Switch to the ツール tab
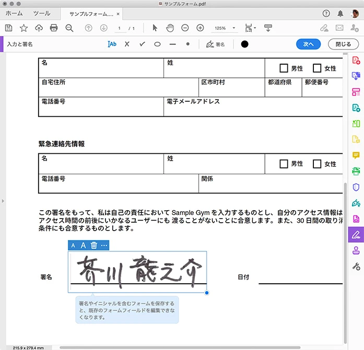Viewport: 364px width, 350px height. pyautogui.click(x=42, y=13)
